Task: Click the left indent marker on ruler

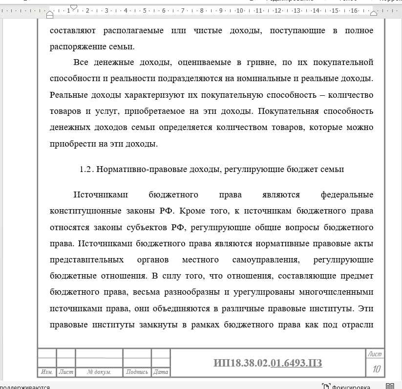Action: coord(50,15)
